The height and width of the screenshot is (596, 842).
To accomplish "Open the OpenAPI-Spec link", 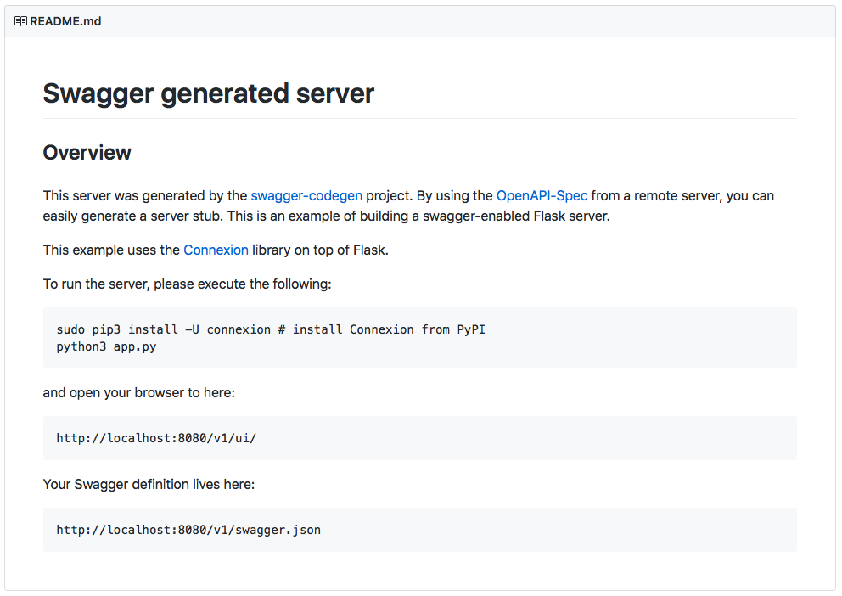I will tap(542, 195).
